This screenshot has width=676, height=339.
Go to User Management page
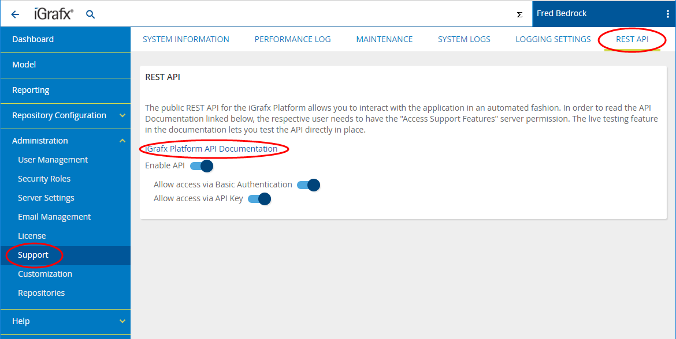click(x=53, y=160)
